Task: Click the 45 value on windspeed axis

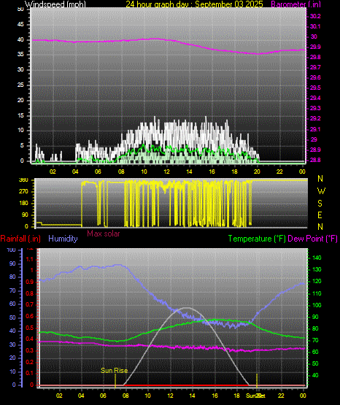Action: pyautogui.click(x=20, y=25)
